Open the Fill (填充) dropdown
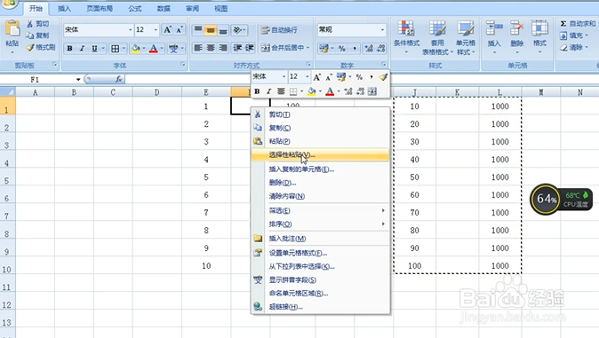The image size is (599, 338). [x=574, y=35]
